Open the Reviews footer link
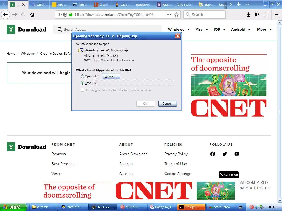282x211 pixels. 59,154
